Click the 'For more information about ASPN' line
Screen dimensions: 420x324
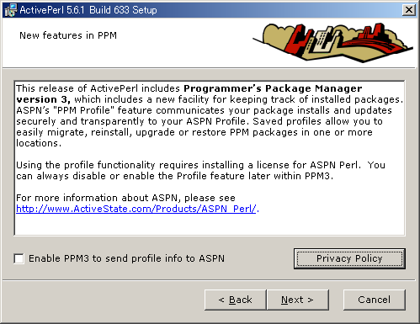pyautogui.click(x=125, y=198)
